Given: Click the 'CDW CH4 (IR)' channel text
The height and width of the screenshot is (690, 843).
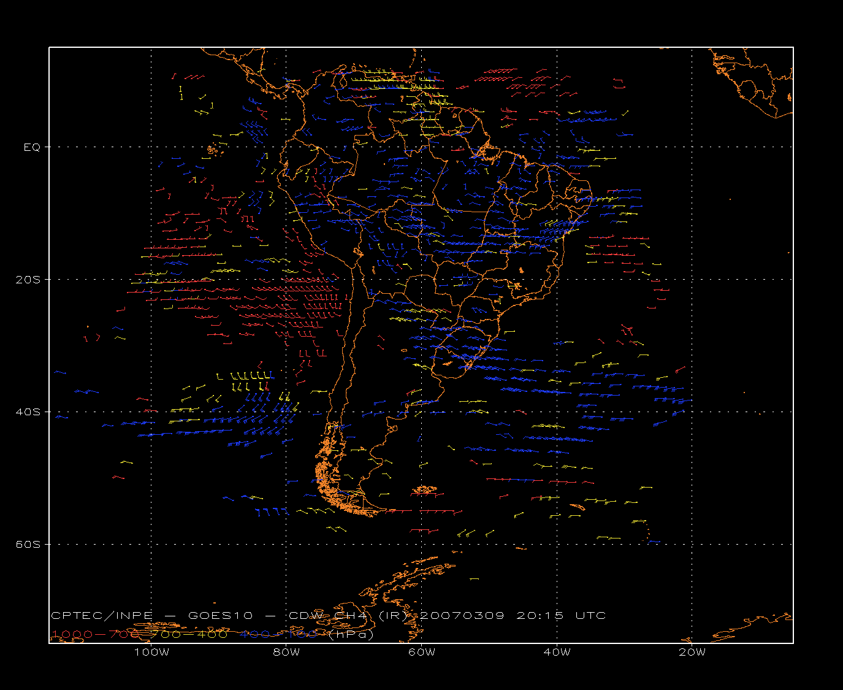Looking at the screenshot, I should tap(348, 616).
